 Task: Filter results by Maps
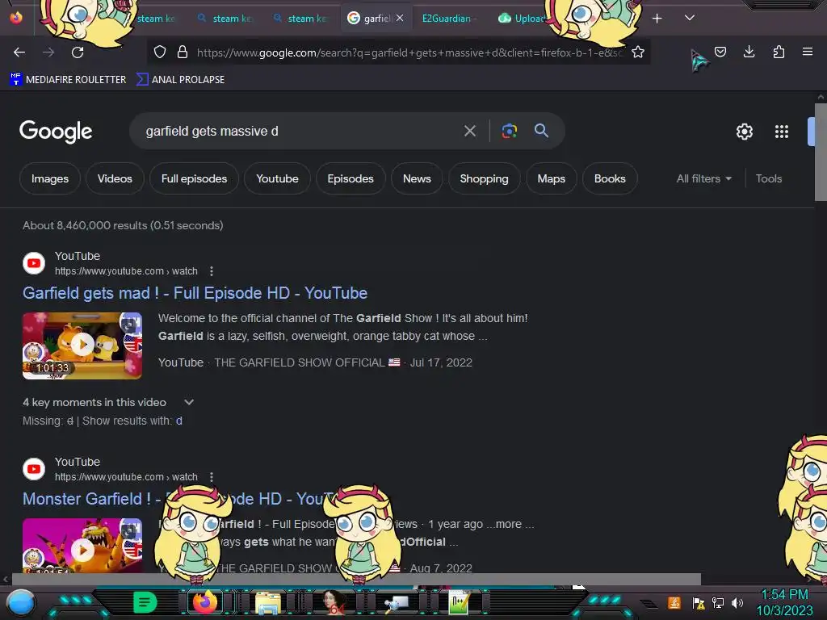pyautogui.click(x=551, y=178)
